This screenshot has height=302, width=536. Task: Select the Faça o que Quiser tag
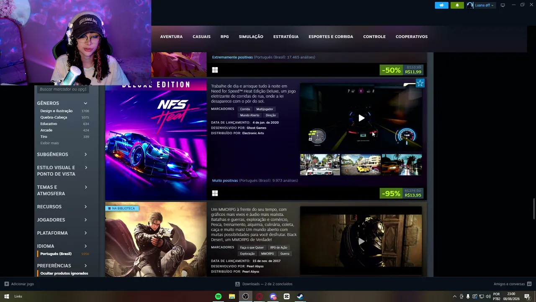252,247
